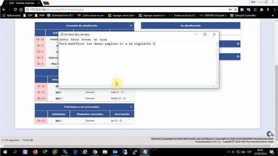Open OneNote from the taskbar

pos(25,152)
